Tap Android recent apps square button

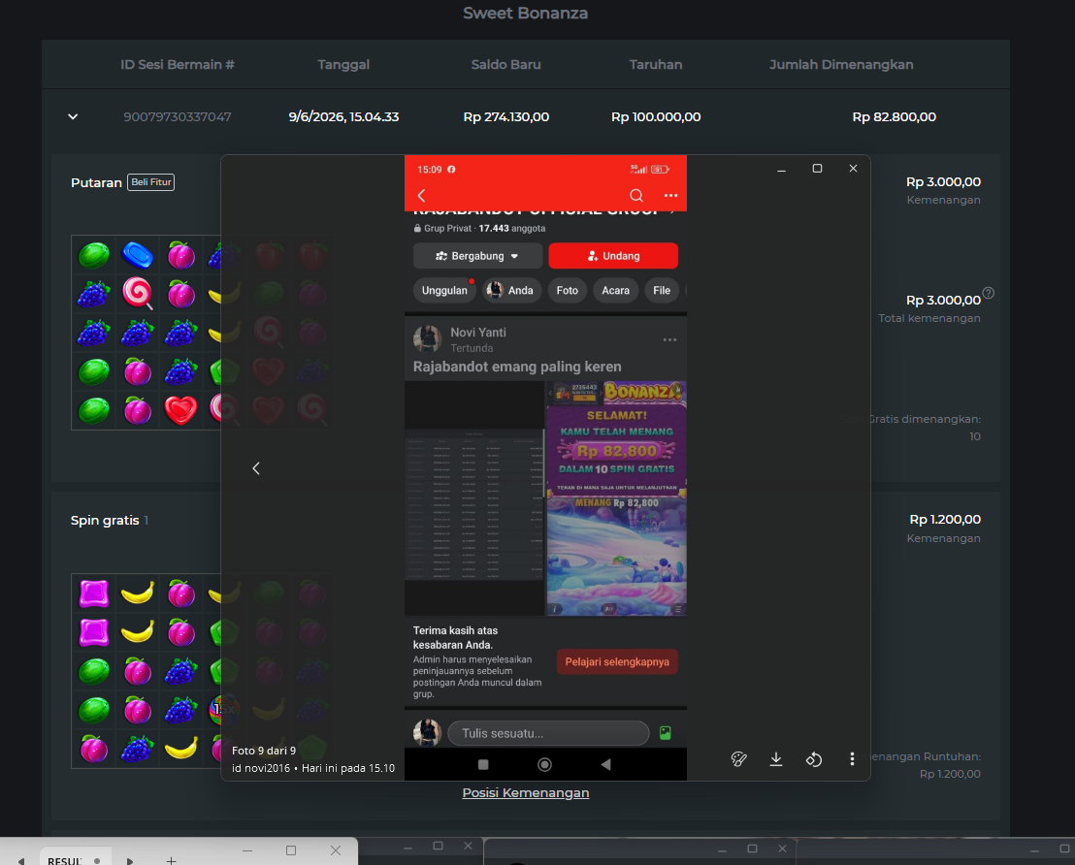click(483, 764)
